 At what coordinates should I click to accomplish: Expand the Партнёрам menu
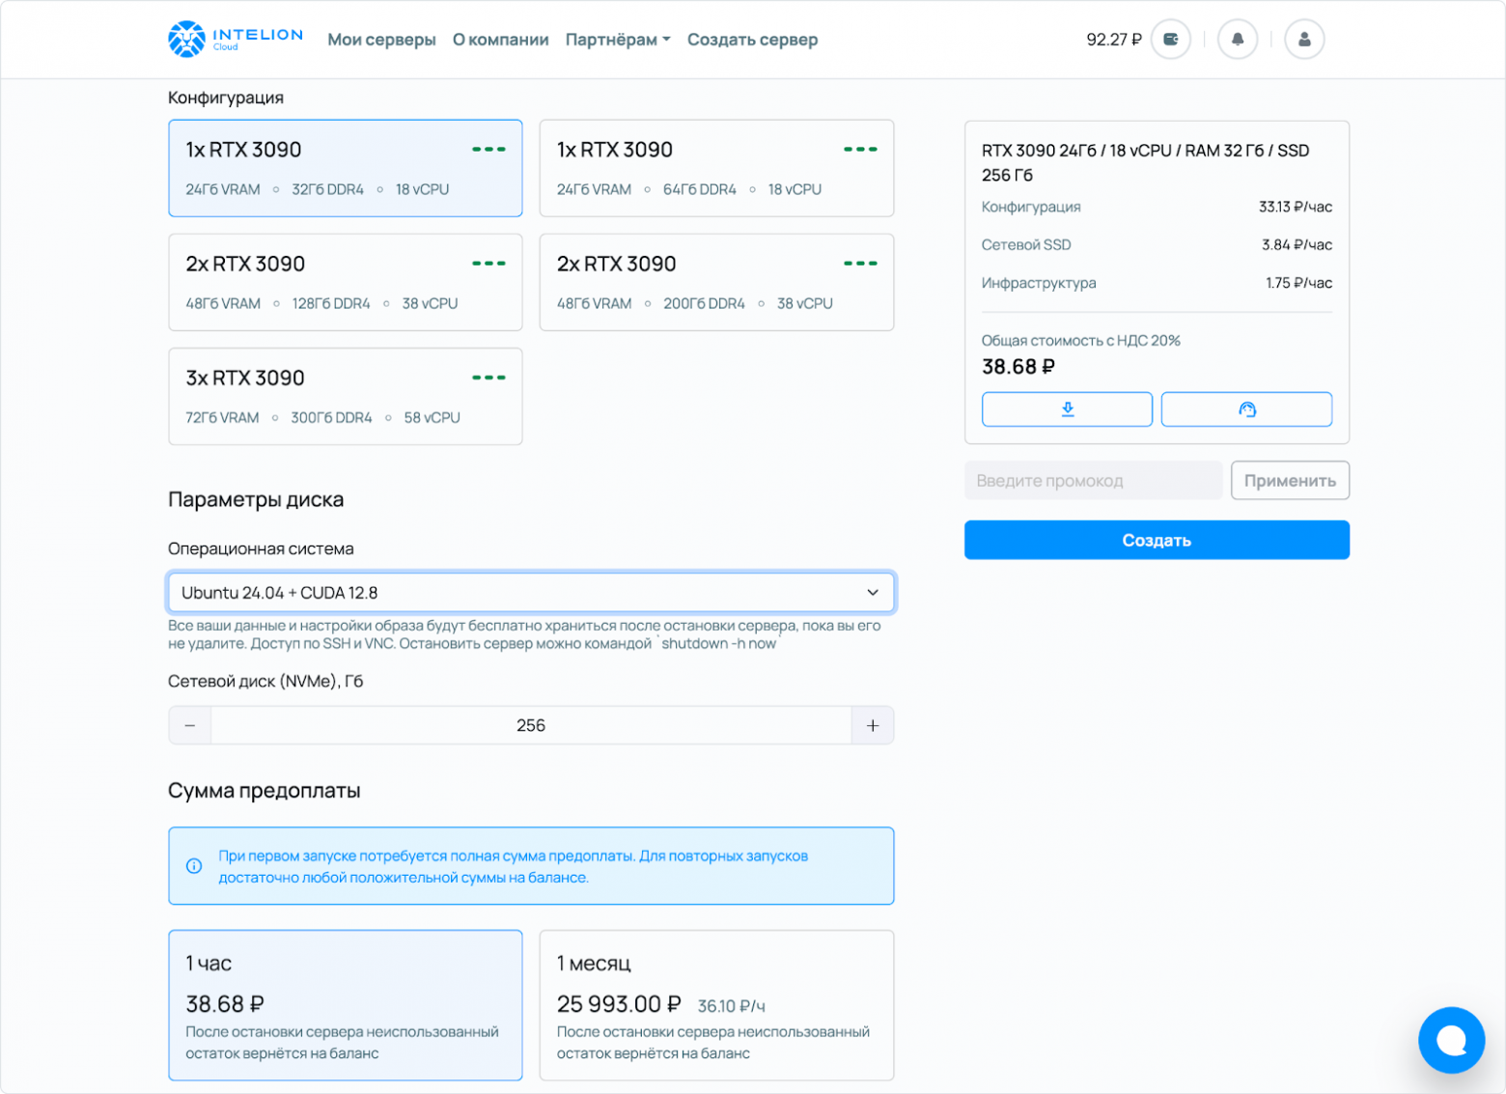(x=617, y=40)
